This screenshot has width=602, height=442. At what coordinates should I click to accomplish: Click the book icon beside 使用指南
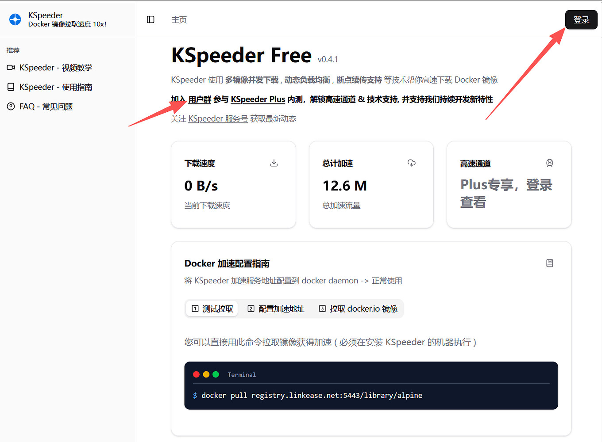pos(11,87)
